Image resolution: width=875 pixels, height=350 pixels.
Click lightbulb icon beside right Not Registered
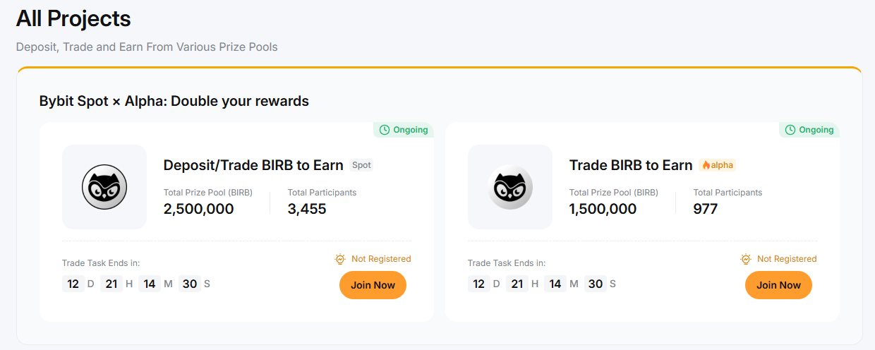[x=746, y=259]
